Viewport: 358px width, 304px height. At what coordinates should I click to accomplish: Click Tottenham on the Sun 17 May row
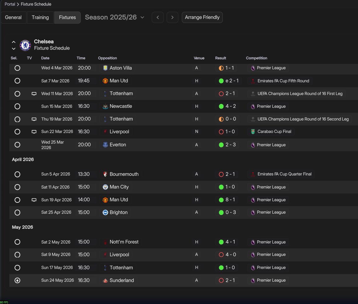121,267
